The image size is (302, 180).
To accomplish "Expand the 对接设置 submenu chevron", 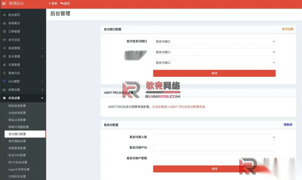I will pyautogui.click(x=42, y=90).
